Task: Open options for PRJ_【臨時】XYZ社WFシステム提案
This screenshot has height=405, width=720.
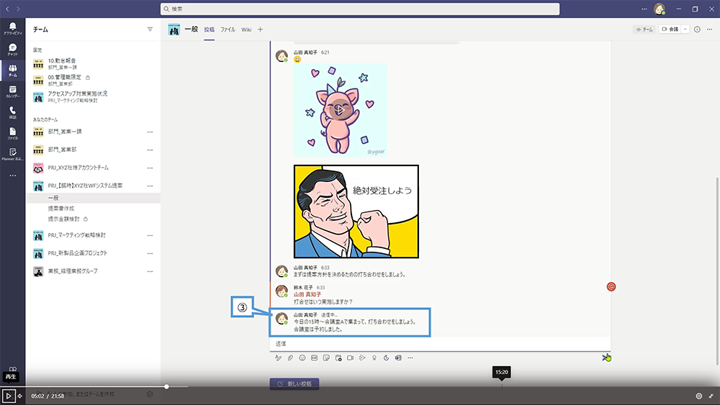Action: click(150, 186)
